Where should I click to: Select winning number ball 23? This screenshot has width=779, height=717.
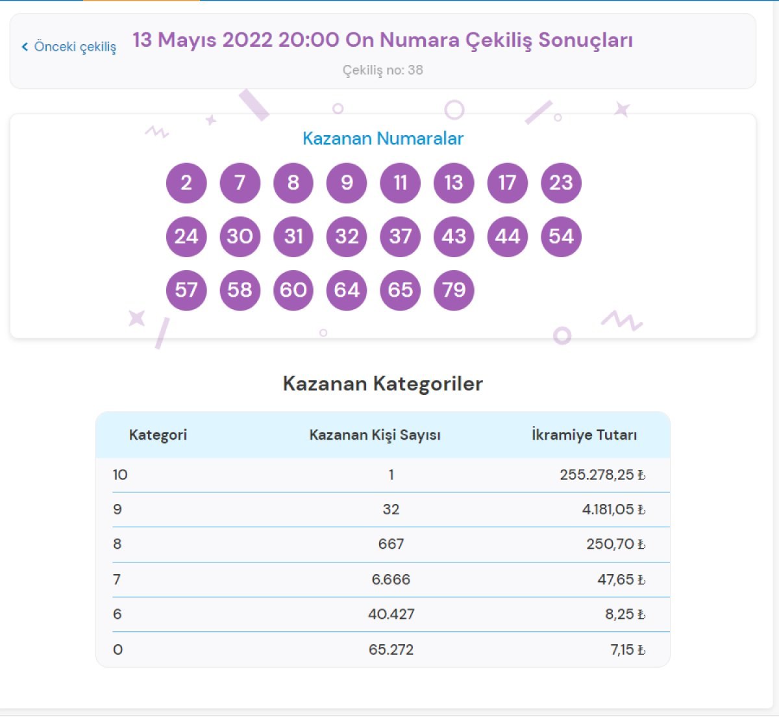[562, 182]
